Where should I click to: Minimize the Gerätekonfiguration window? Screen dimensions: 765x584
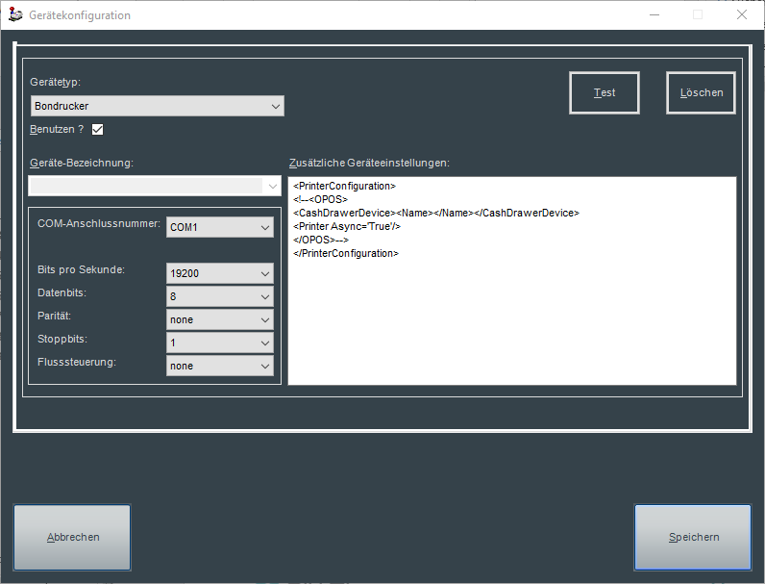pyautogui.click(x=654, y=15)
